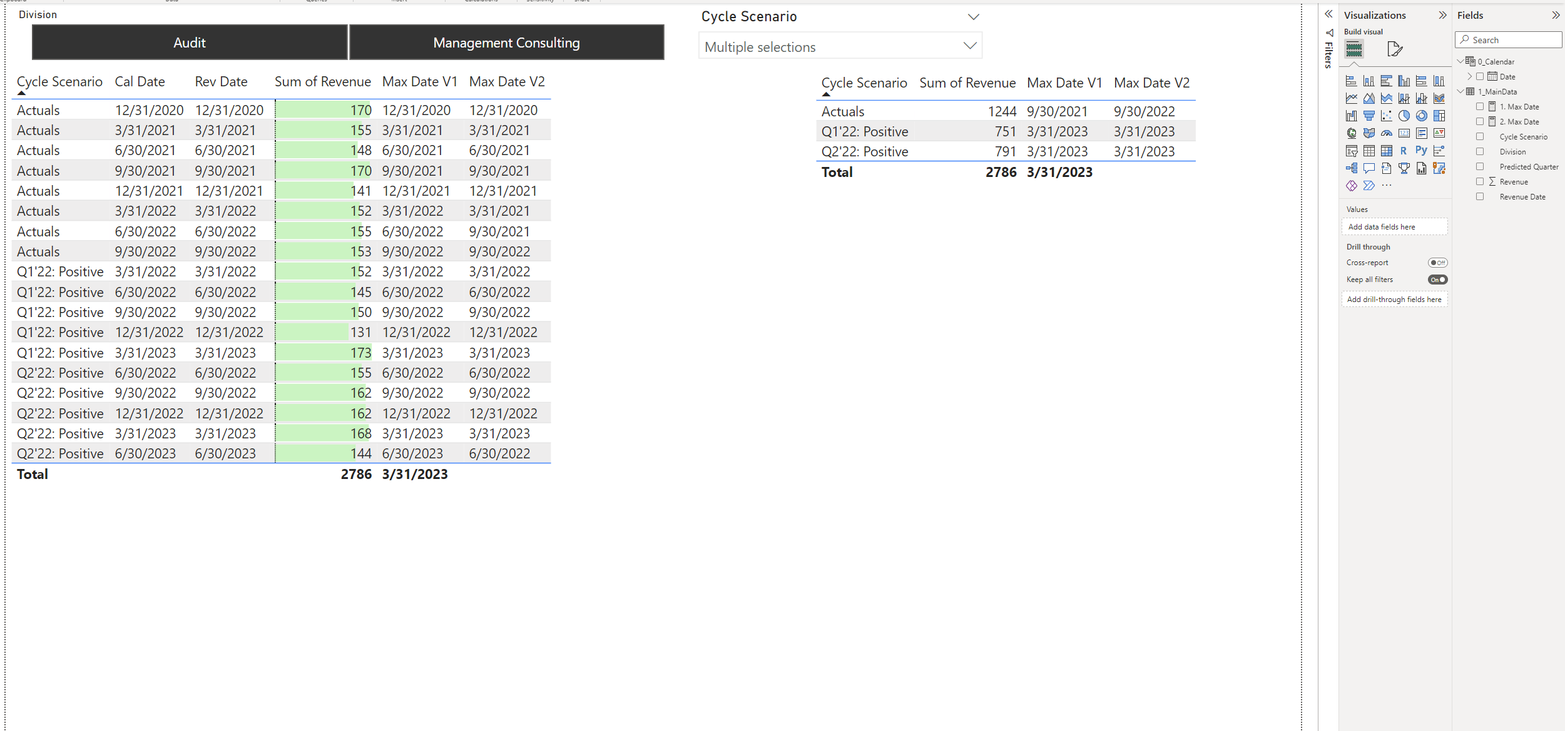
Task: Select the slicer visual icon
Action: (x=1351, y=151)
